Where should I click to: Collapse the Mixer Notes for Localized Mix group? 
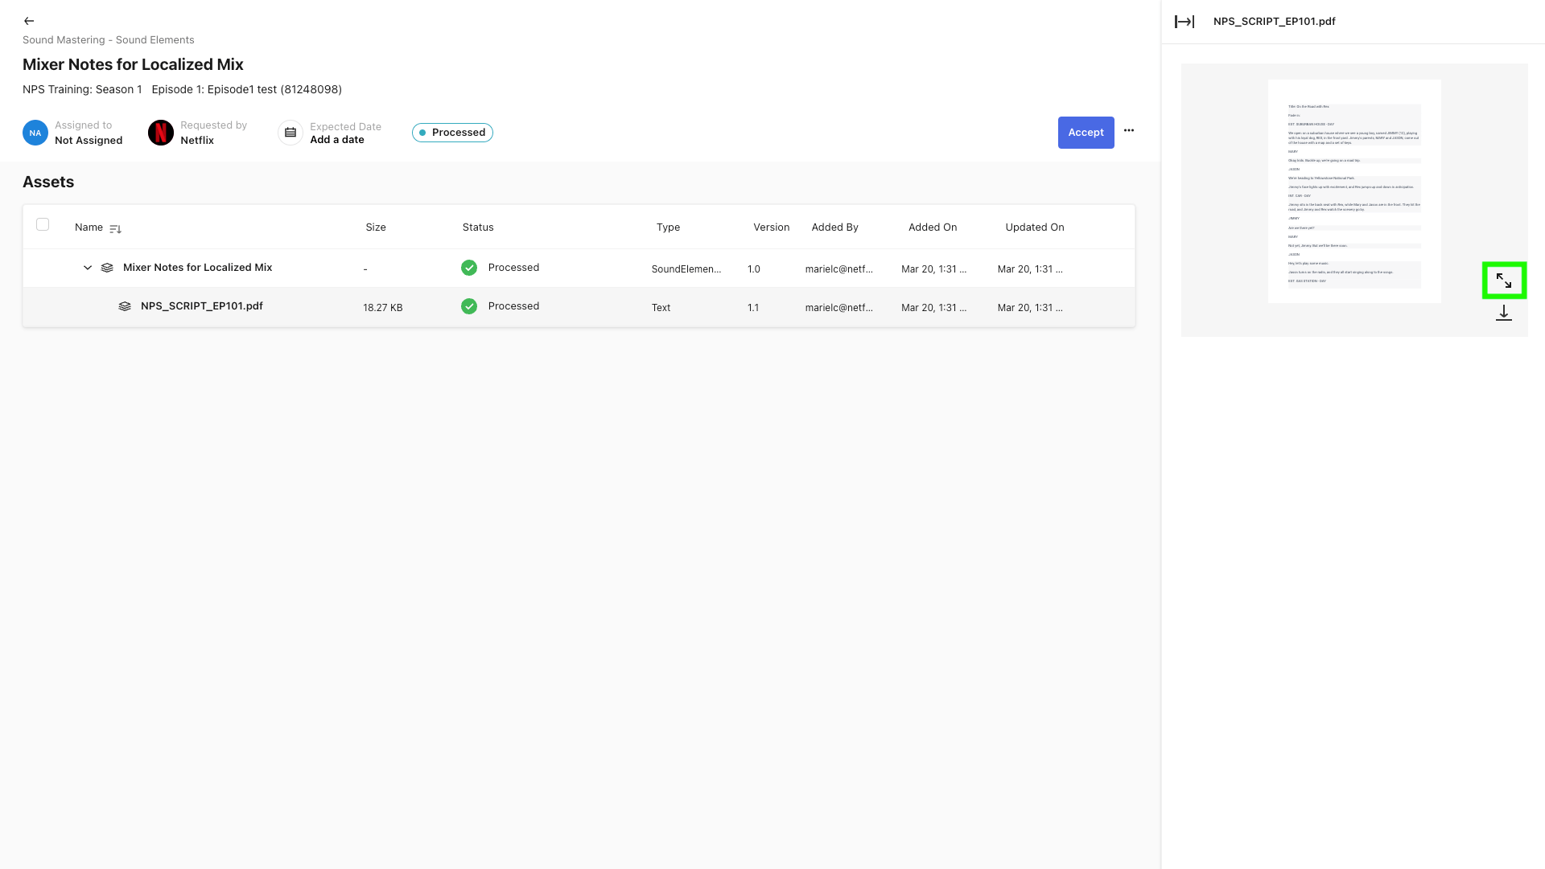click(87, 268)
